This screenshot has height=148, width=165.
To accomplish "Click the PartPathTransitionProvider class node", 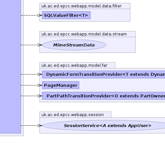I will point(104,96).
